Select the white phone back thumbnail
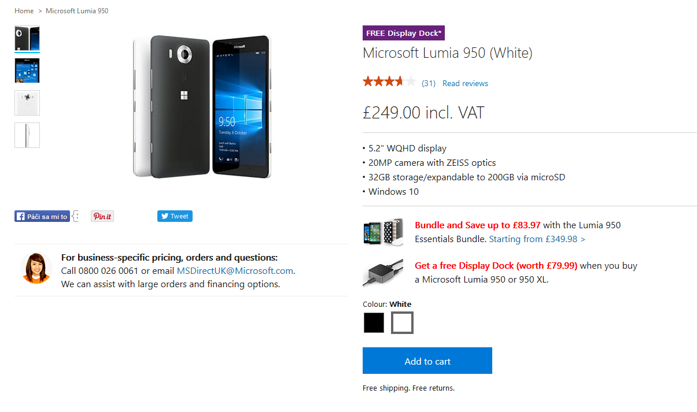The height and width of the screenshot is (412, 697). [27, 103]
